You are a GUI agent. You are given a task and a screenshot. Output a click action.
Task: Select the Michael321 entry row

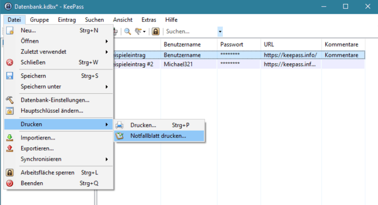238,64
